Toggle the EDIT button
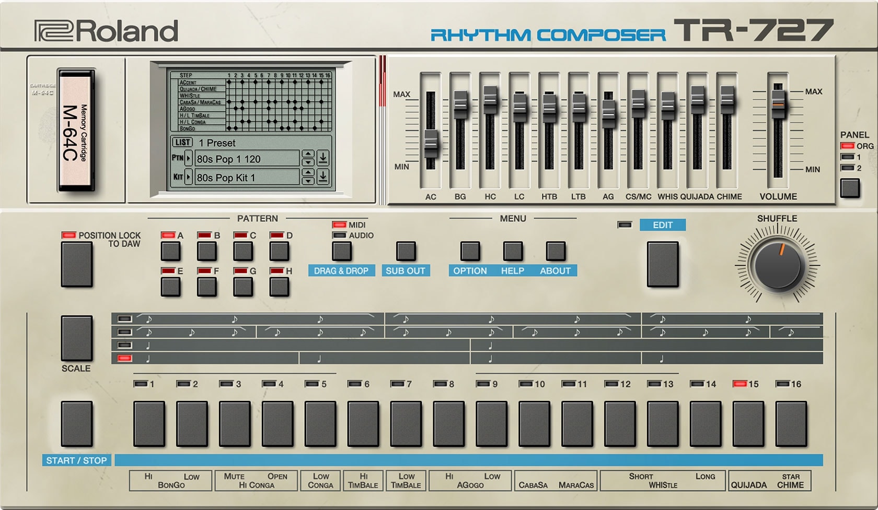878x510 pixels. tap(663, 264)
